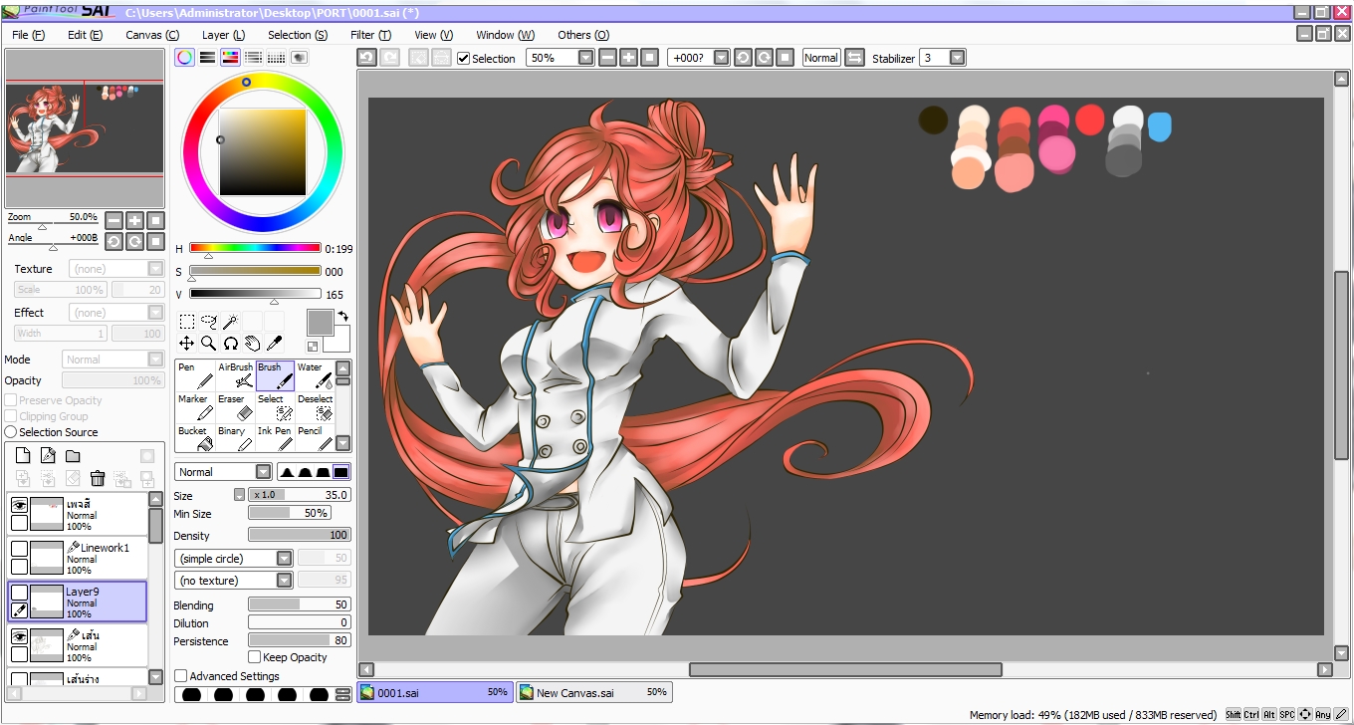Select the Rotate view tool
The height and width of the screenshot is (725, 1354).
[230, 344]
